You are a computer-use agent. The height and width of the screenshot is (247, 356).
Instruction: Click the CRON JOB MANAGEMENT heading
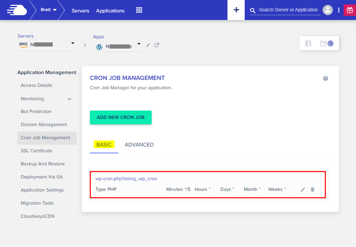coord(128,78)
